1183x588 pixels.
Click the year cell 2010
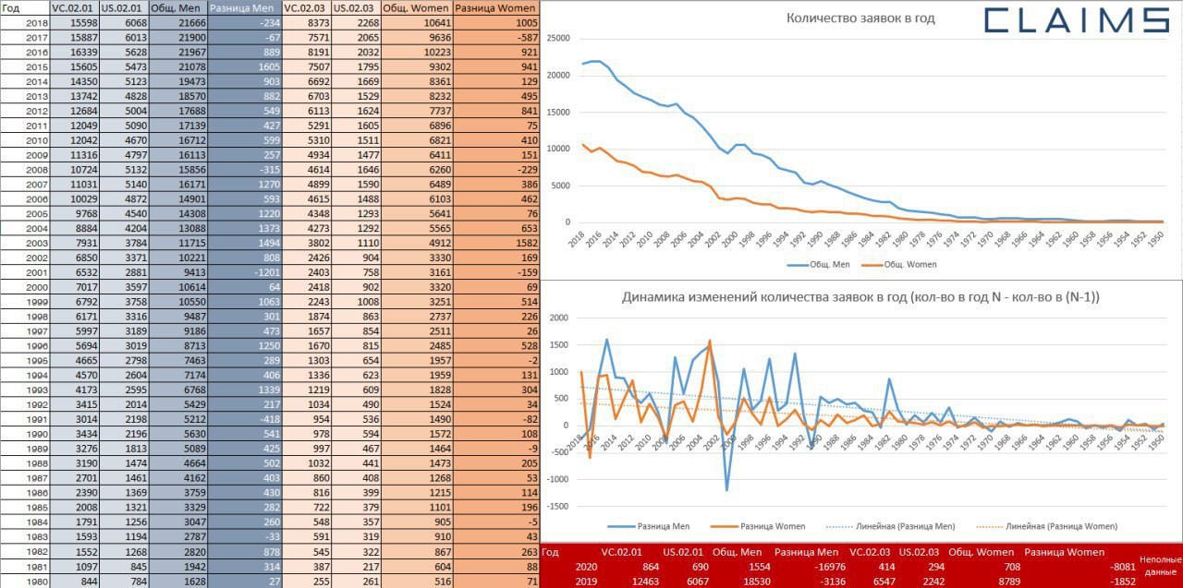[24, 140]
